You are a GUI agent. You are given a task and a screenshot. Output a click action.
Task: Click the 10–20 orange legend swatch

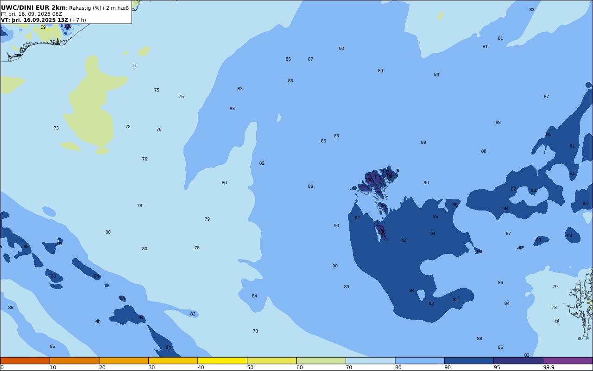(74, 360)
